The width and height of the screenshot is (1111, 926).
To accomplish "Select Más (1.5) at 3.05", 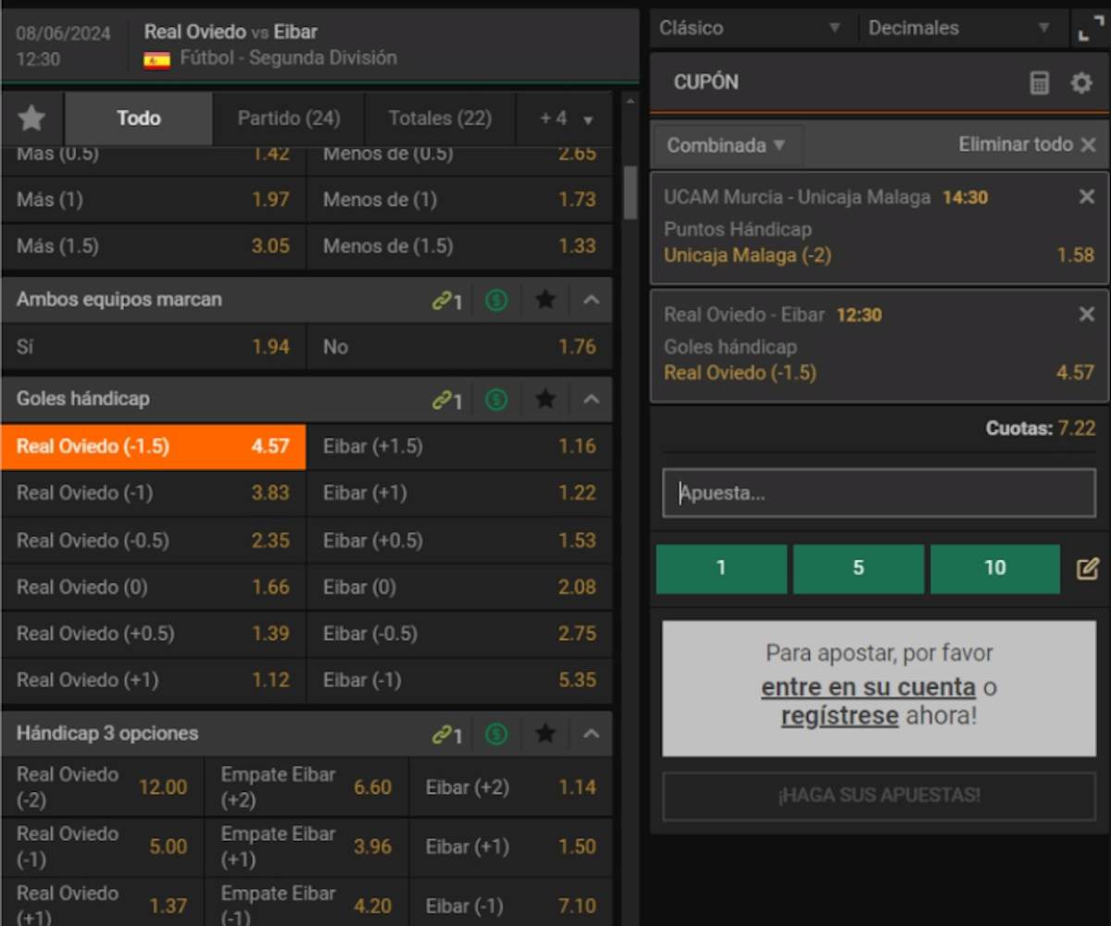I will (x=154, y=246).
